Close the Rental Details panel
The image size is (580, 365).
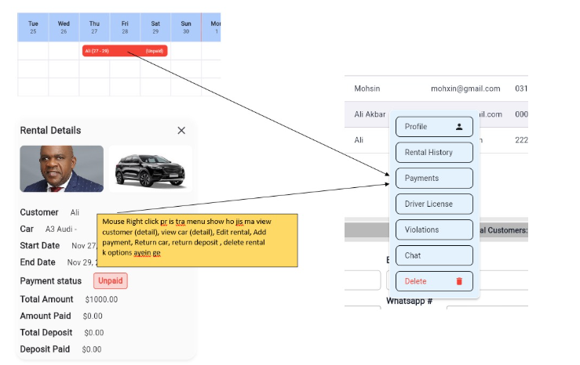point(181,131)
